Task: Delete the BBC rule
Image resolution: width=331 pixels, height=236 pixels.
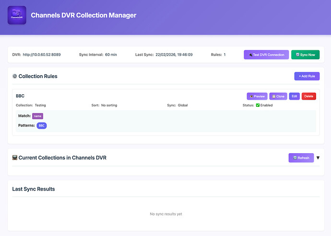Action: [x=308, y=96]
